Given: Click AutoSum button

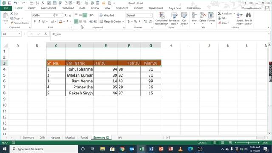Looking at the screenshot, I should point(225,14).
